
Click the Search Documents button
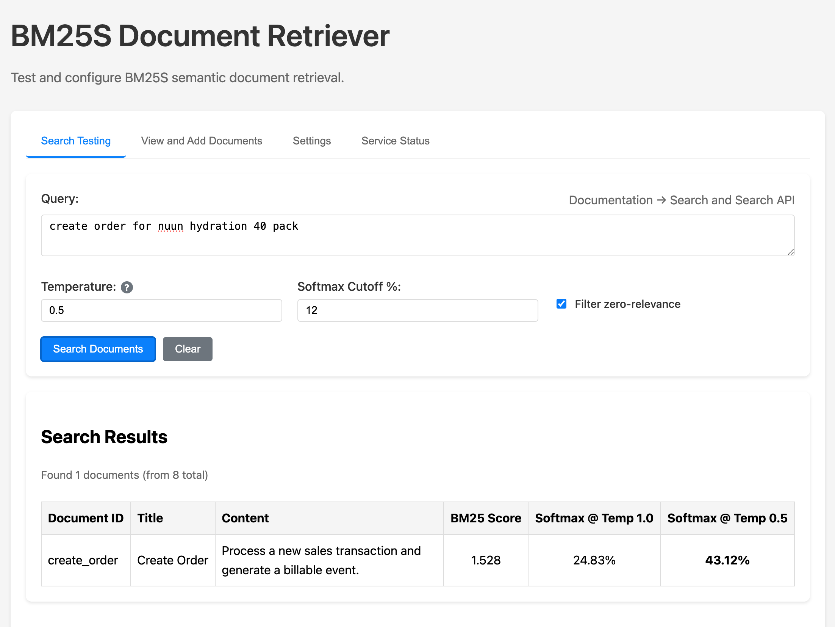point(98,349)
